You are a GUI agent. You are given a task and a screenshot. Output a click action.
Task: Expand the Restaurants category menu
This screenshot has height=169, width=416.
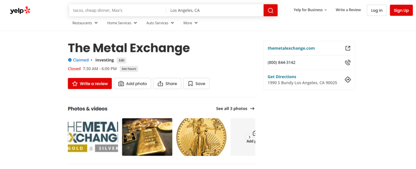click(85, 23)
